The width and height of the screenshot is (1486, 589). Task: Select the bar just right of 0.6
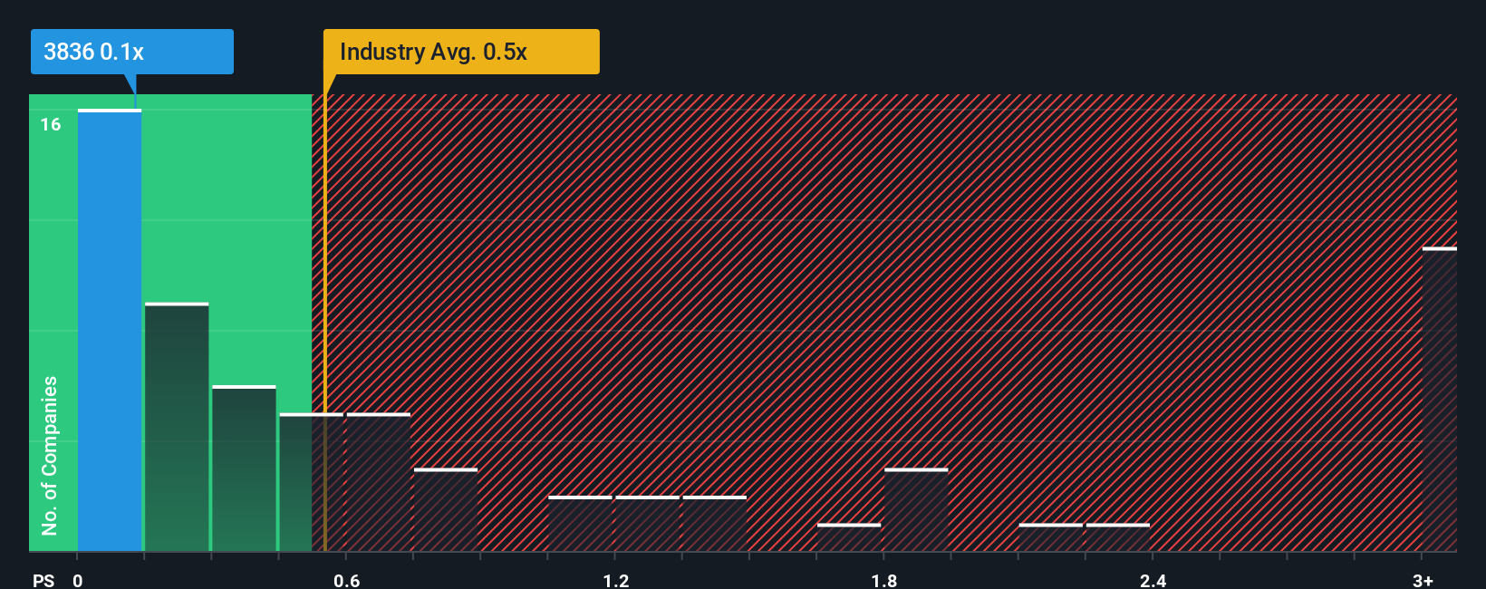point(379,482)
